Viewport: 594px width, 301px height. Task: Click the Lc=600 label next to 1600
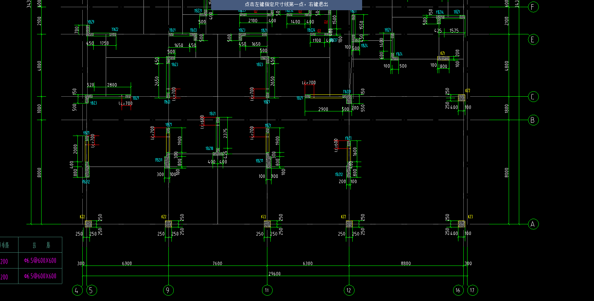(336, 145)
